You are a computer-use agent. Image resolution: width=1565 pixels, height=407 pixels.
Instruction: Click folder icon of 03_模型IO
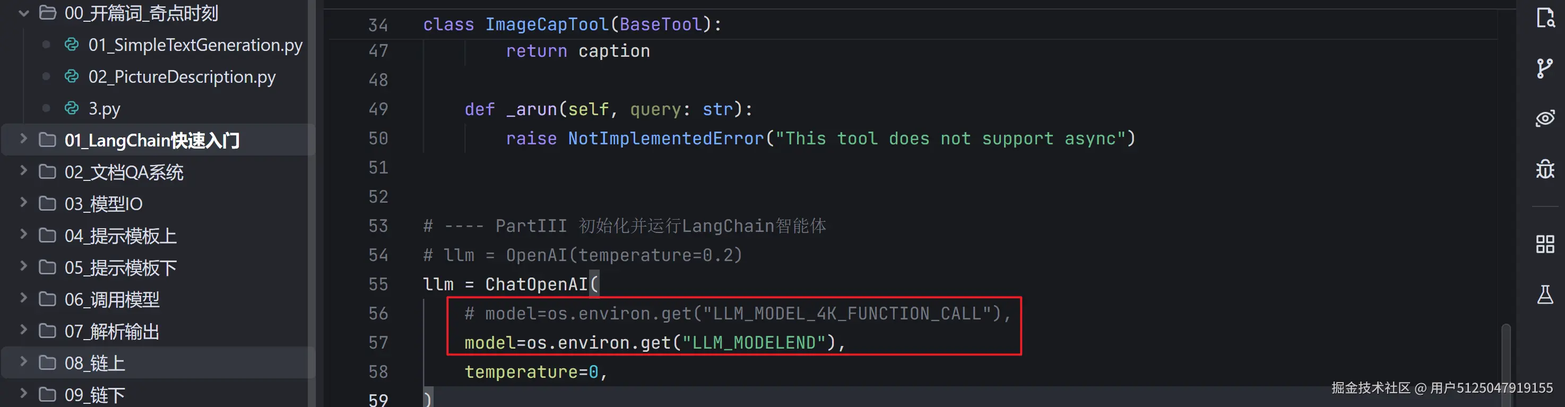pyautogui.click(x=47, y=204)
